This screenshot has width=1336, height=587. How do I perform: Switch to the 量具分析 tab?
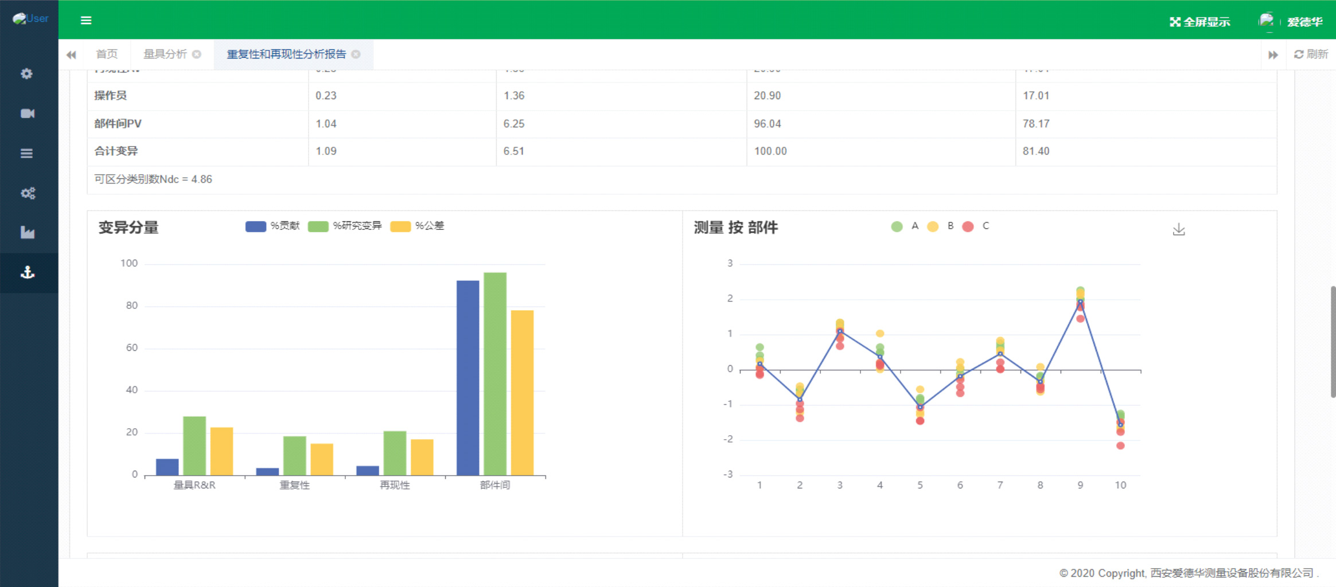pyautogui.click(x=165, y=54)
